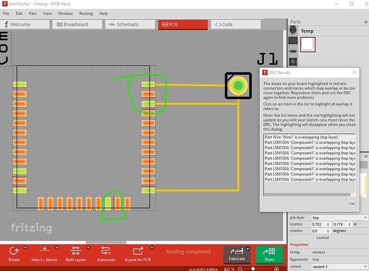Switch to the Welcome tab
Screen dimensions: 369x271
click(25, 24)
